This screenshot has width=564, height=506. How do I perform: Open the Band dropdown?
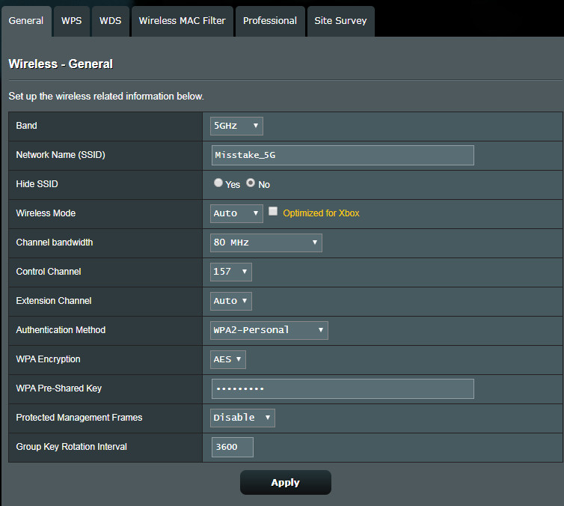pyautogui.click(x=236, y=126)
